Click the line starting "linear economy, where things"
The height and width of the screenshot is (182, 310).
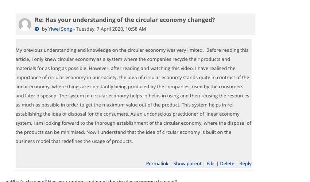[129, 86]
